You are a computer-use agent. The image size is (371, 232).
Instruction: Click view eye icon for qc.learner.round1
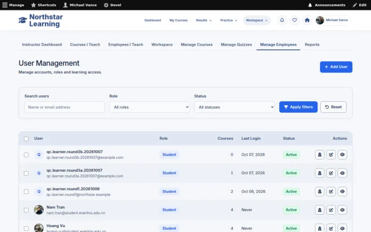coord(342,192)
